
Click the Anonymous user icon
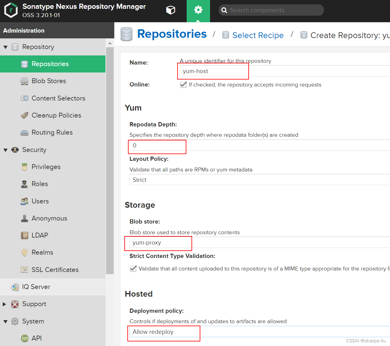pos(24,218)
